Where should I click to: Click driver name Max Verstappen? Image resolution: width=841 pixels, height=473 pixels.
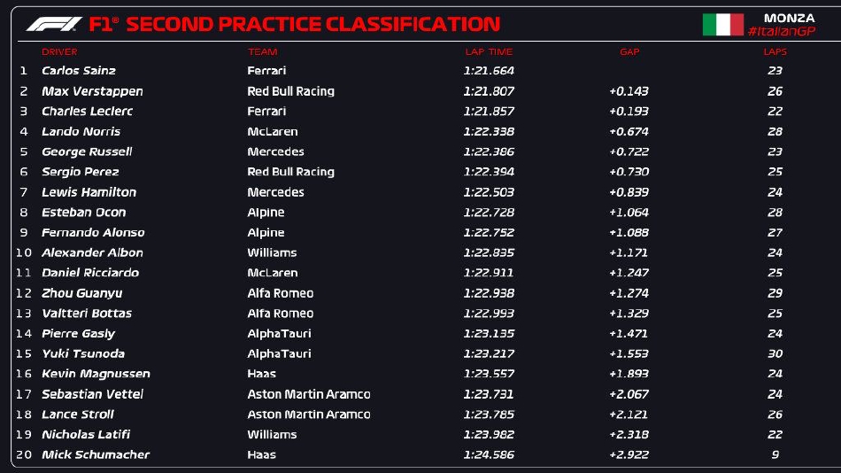[92, 91]
